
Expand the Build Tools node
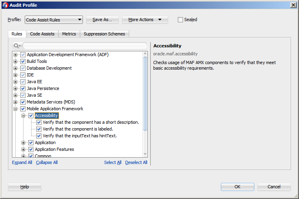point(15,61)
